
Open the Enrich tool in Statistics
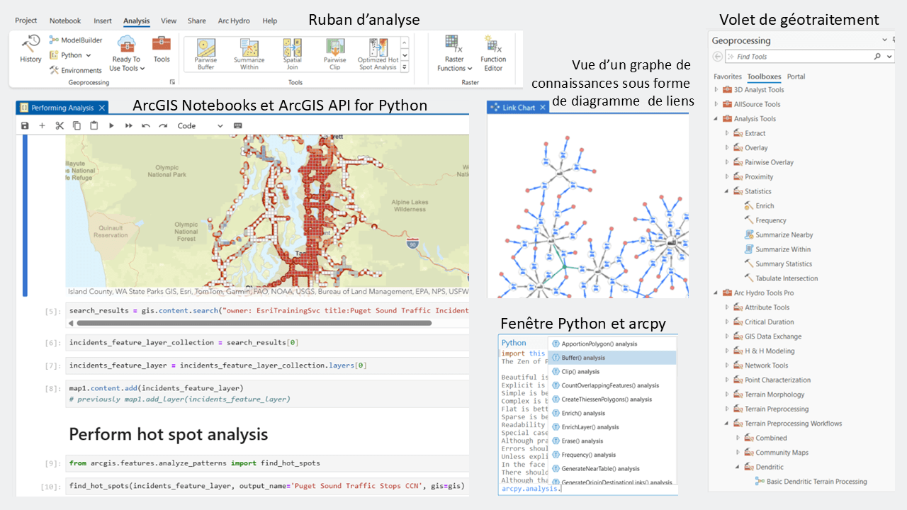[x=759, y=205]
